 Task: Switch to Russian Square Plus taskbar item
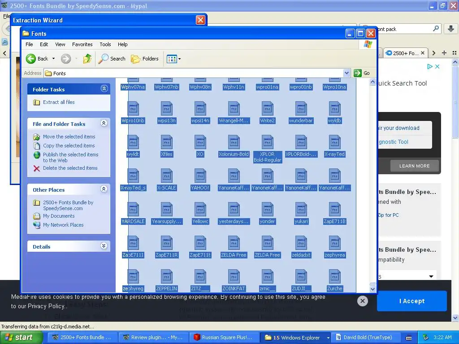pos(224,338)
